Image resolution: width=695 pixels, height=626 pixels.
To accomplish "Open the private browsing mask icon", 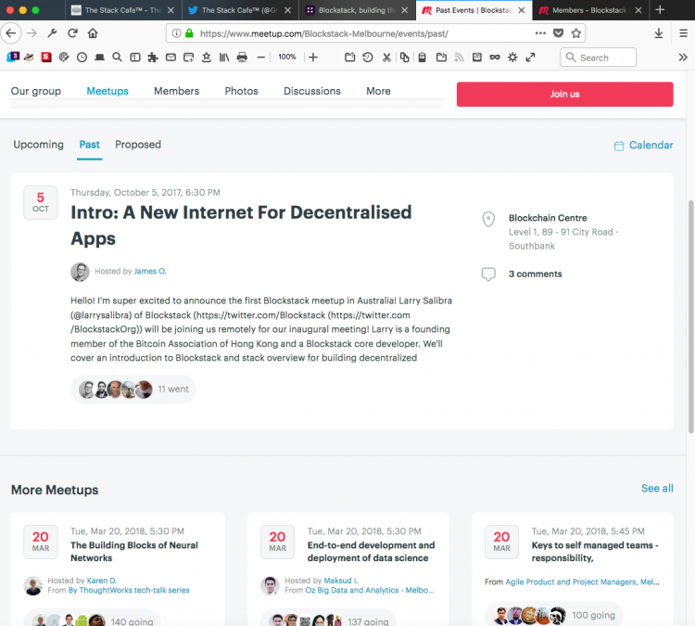I will tap(495, 57).
